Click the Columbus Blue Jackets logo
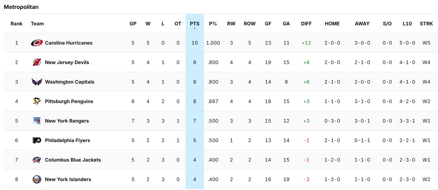This screenshot has width=438, height=190. pos(37,160)
